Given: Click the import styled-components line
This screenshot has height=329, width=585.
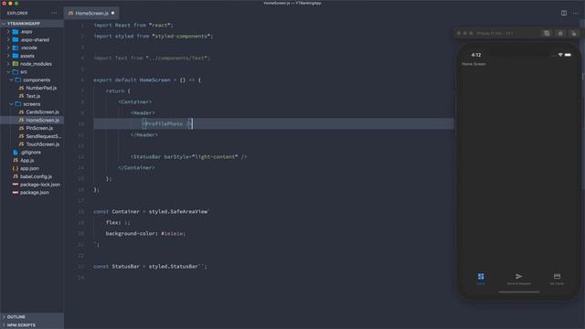Looking at the screenshot, I should 154,37.
